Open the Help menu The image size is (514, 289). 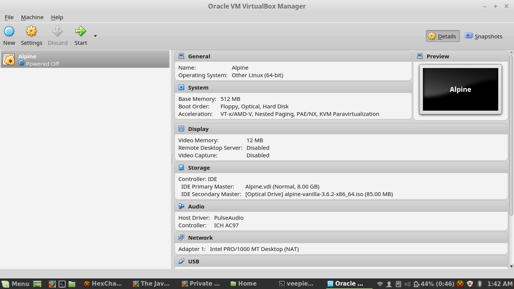click(x=57, y=17)
